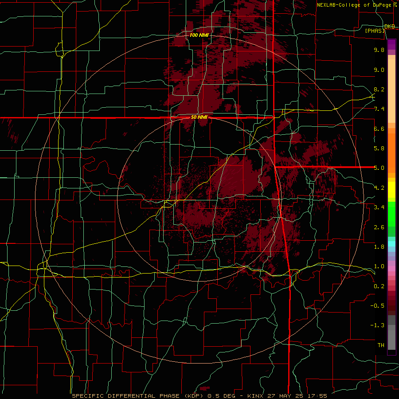Viewport: 399px width, 399px height.
Task: Click the 3.4 scale label
Action: click(x=379, y=207)
